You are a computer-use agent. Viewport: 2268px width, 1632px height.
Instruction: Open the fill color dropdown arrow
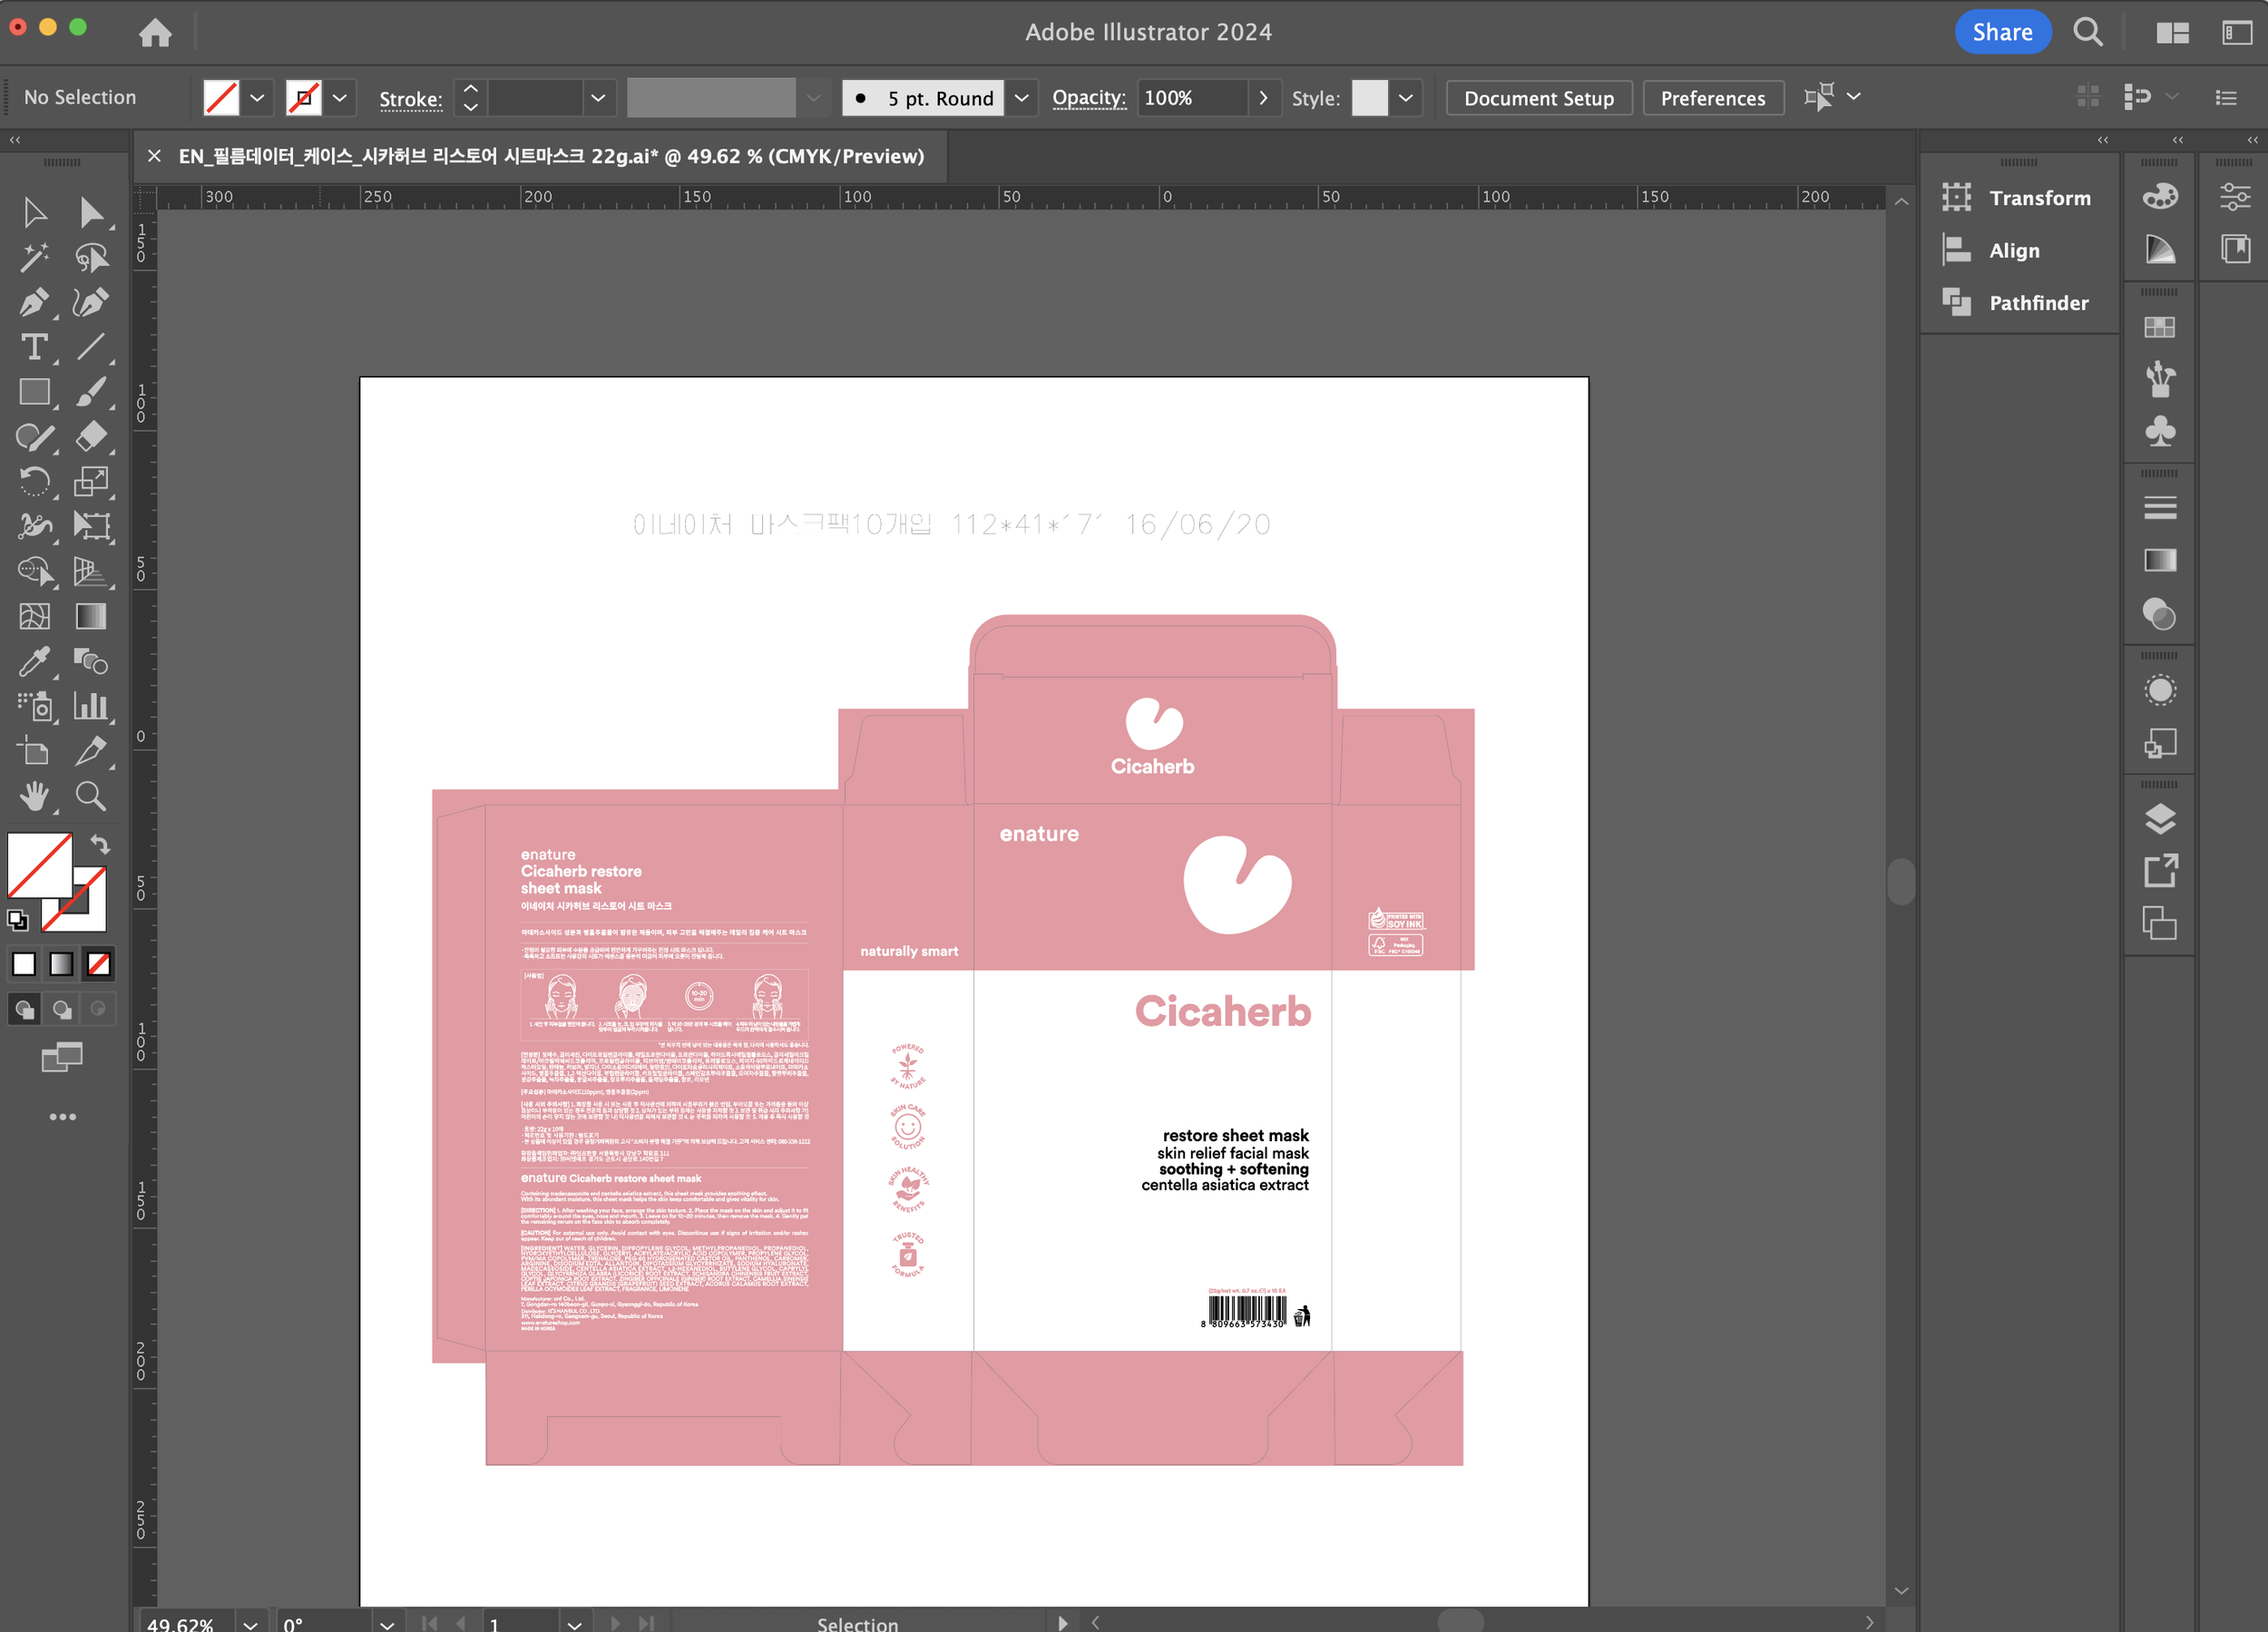coord(257,98)
